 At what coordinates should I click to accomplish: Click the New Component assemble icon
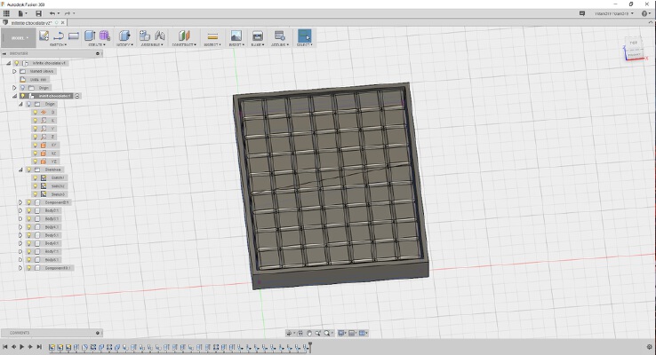point(145,35)
